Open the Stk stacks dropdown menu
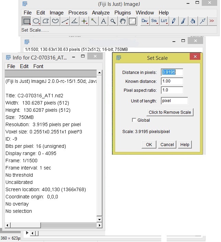Screen dimensions: 221x242 (154, 21)
